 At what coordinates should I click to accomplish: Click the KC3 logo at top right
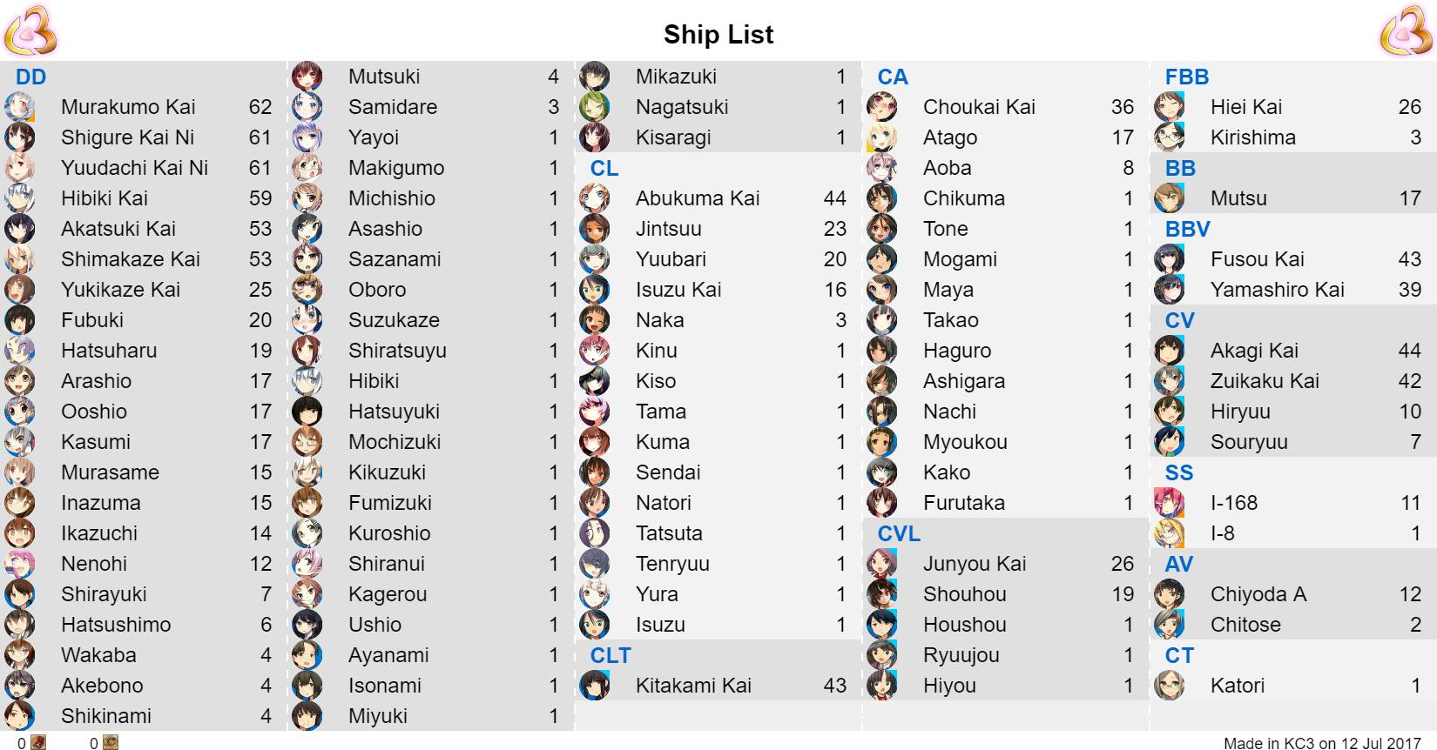pyautogui.click(x=1406, y=30)
